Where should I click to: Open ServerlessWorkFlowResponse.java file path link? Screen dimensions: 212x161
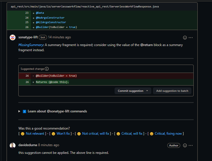point(85,7)
